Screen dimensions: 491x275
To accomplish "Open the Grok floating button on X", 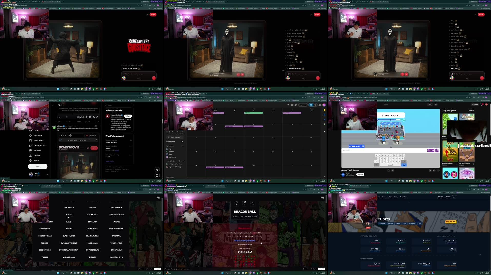I will click(157, 169).
